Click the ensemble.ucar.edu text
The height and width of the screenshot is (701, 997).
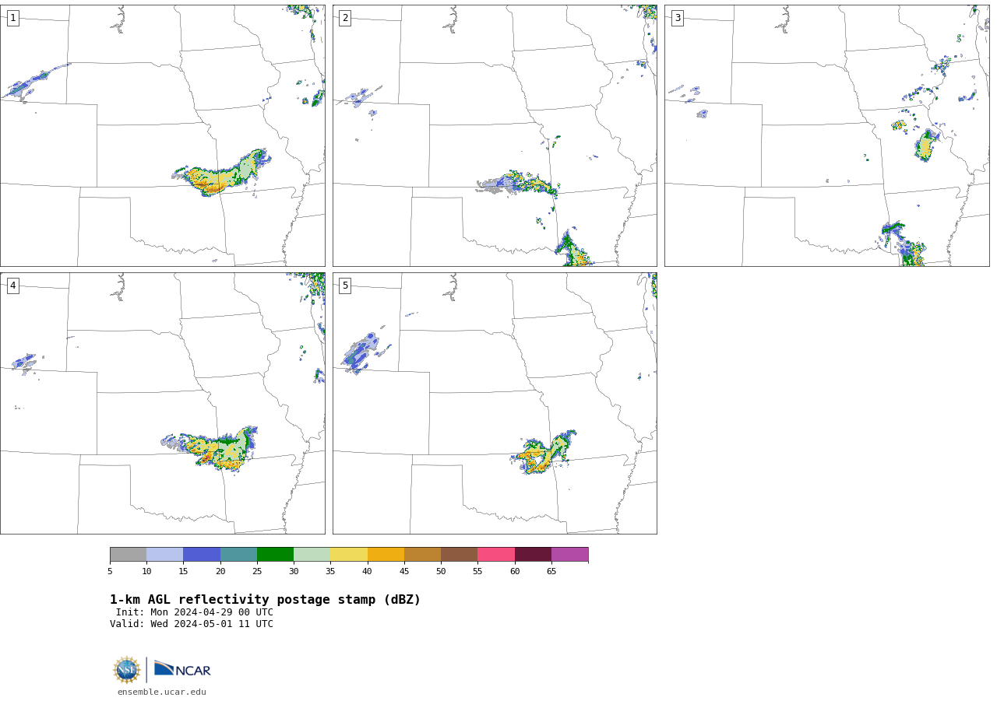(x=162, y=692)
